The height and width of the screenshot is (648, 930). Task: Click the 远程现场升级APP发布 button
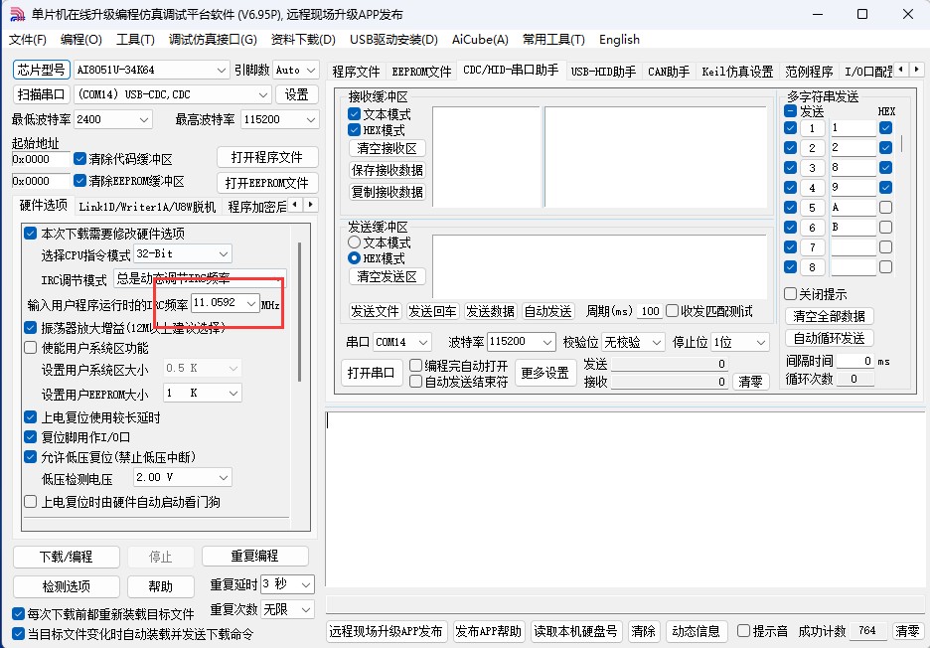point(387,631)
